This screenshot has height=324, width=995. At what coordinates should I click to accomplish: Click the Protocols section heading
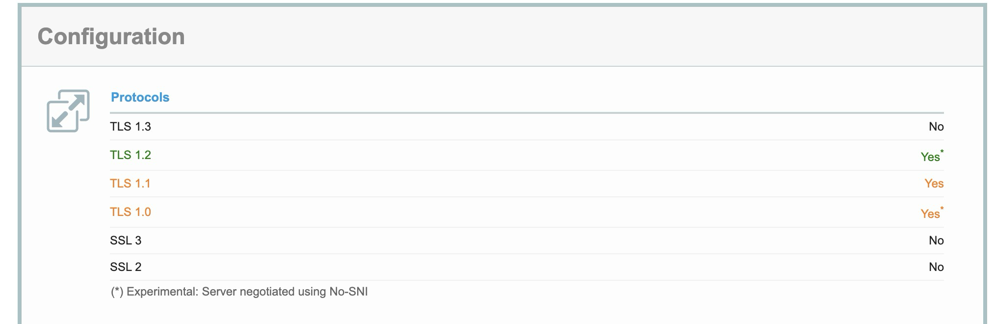pyautogui.click(x=140, y=97)
